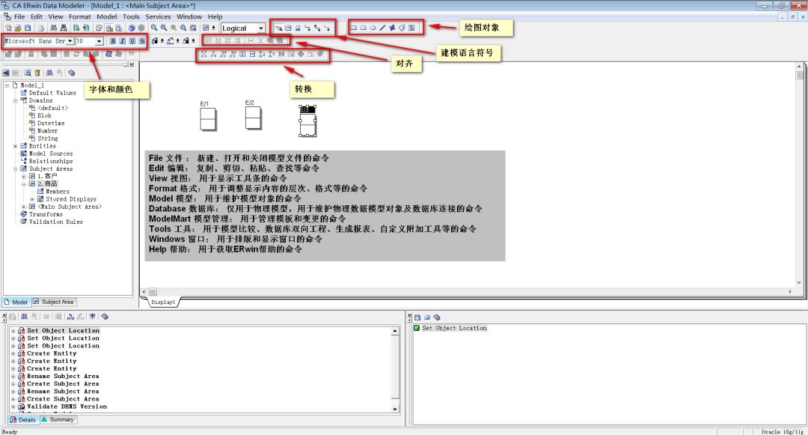Collapse the Domains tree node
The height and width of the screenshot is (435, 808).
point(16,100)
